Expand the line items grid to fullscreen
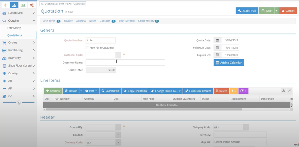 290,91
